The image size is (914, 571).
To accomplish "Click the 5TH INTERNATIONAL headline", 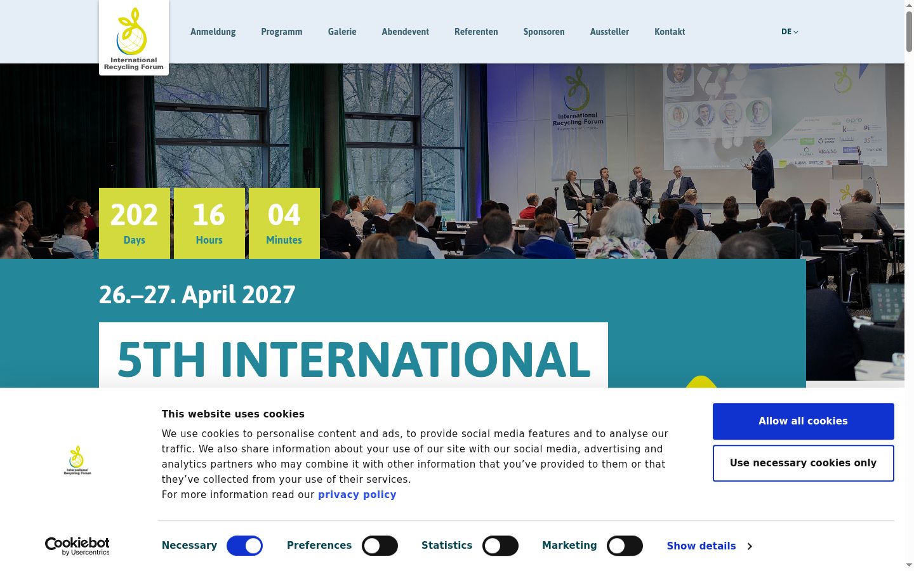I will (x=354, y=359).
